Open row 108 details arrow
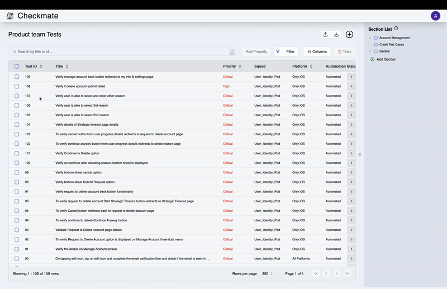Viewport: 447px width, 289px height. (x=351, y=86)
